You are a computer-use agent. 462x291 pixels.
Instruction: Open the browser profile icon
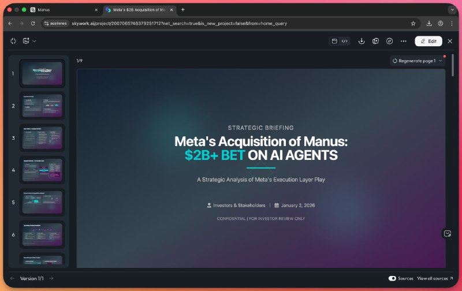441,23
